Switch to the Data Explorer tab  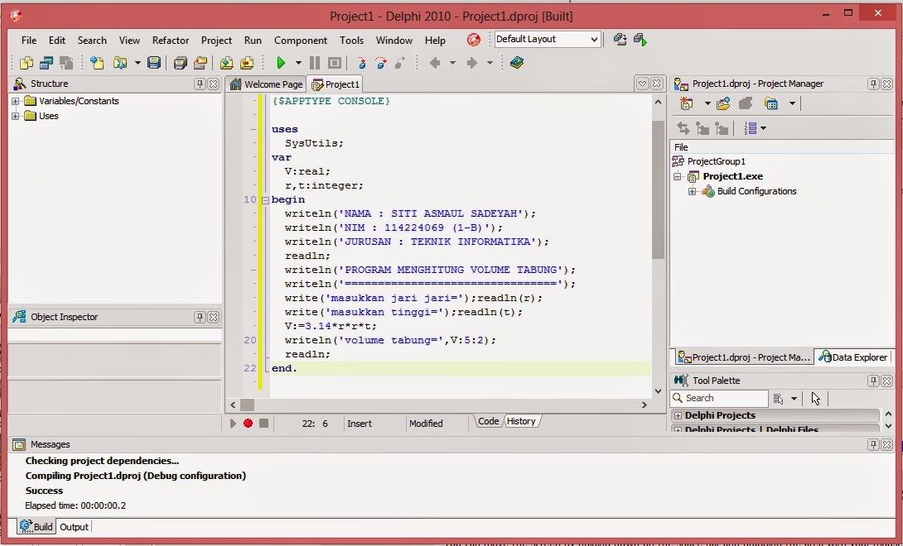pos(853,357)
